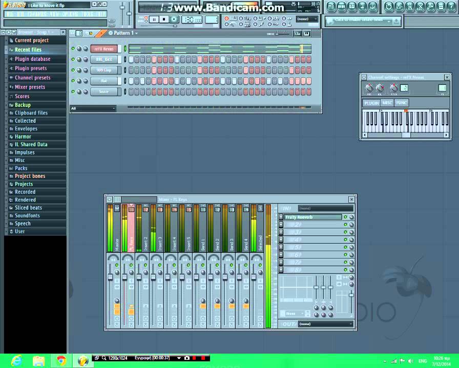Open the Playlist view from the toolbar
The image size is (459, 368).
[331, 7]
